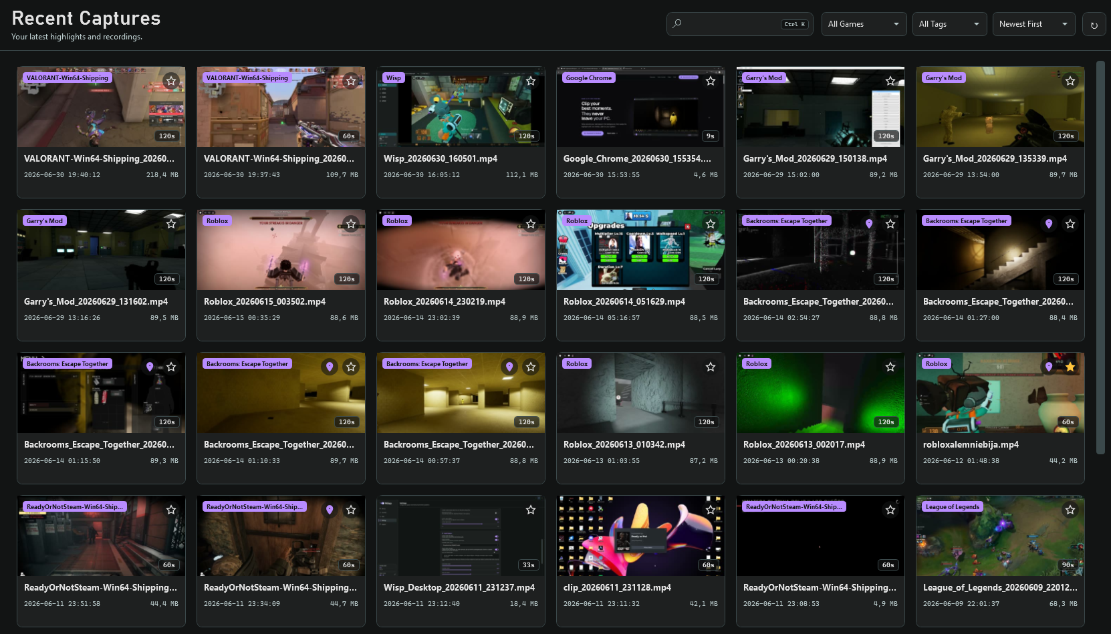Star Garry's_Mod_20260629_150138.mp4
Viewport: 1111px width, 634px height.
click(890, 81)
